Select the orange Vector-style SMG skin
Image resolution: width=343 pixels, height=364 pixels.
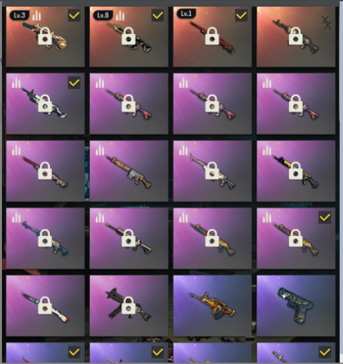tap(212, 306)
